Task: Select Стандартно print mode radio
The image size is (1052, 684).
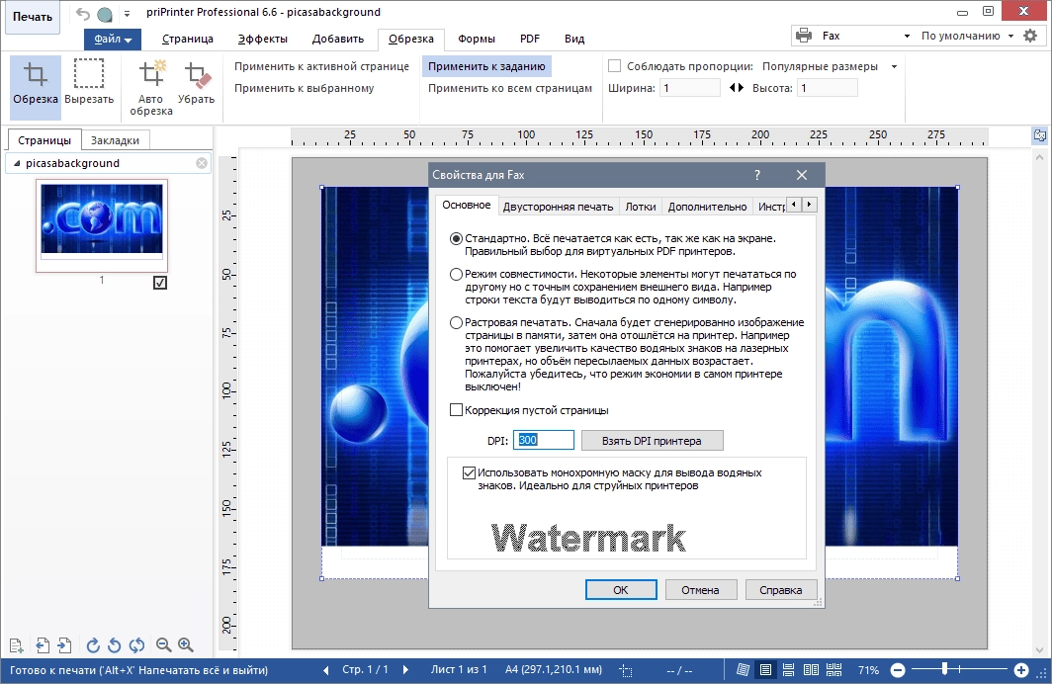Action: (456, 238)
